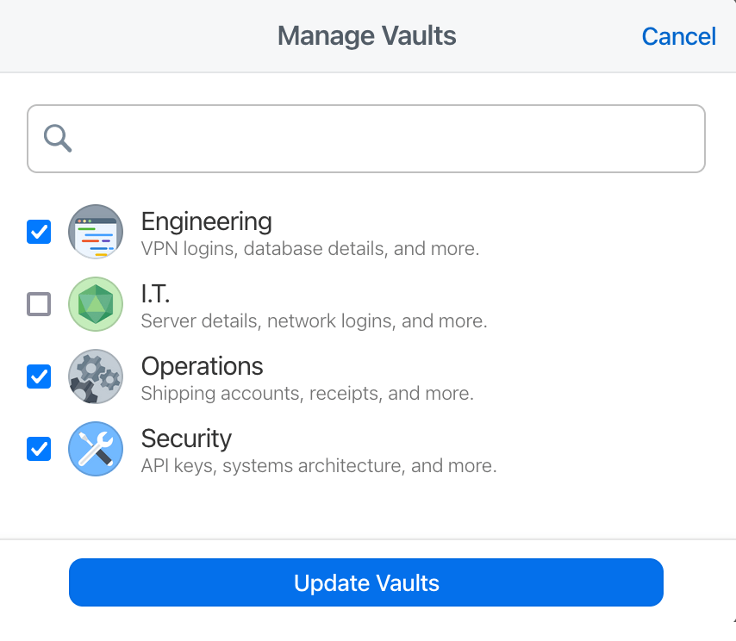Viewport: 736px width, 641px height.
Task: Disable the Operations vault checkbox
Action: (x=38, y=377)
